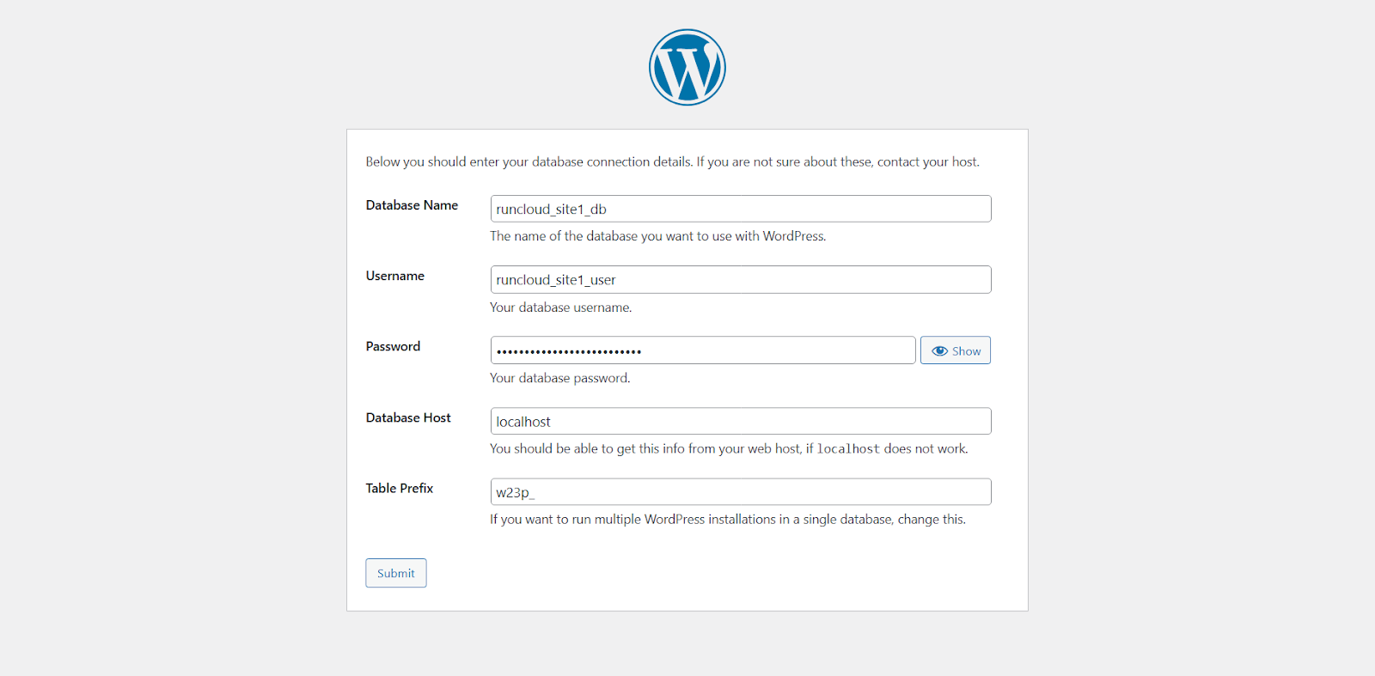Click the WordPress logo
The height and width of the screenshot is (676, 1375).
point(687,67)
